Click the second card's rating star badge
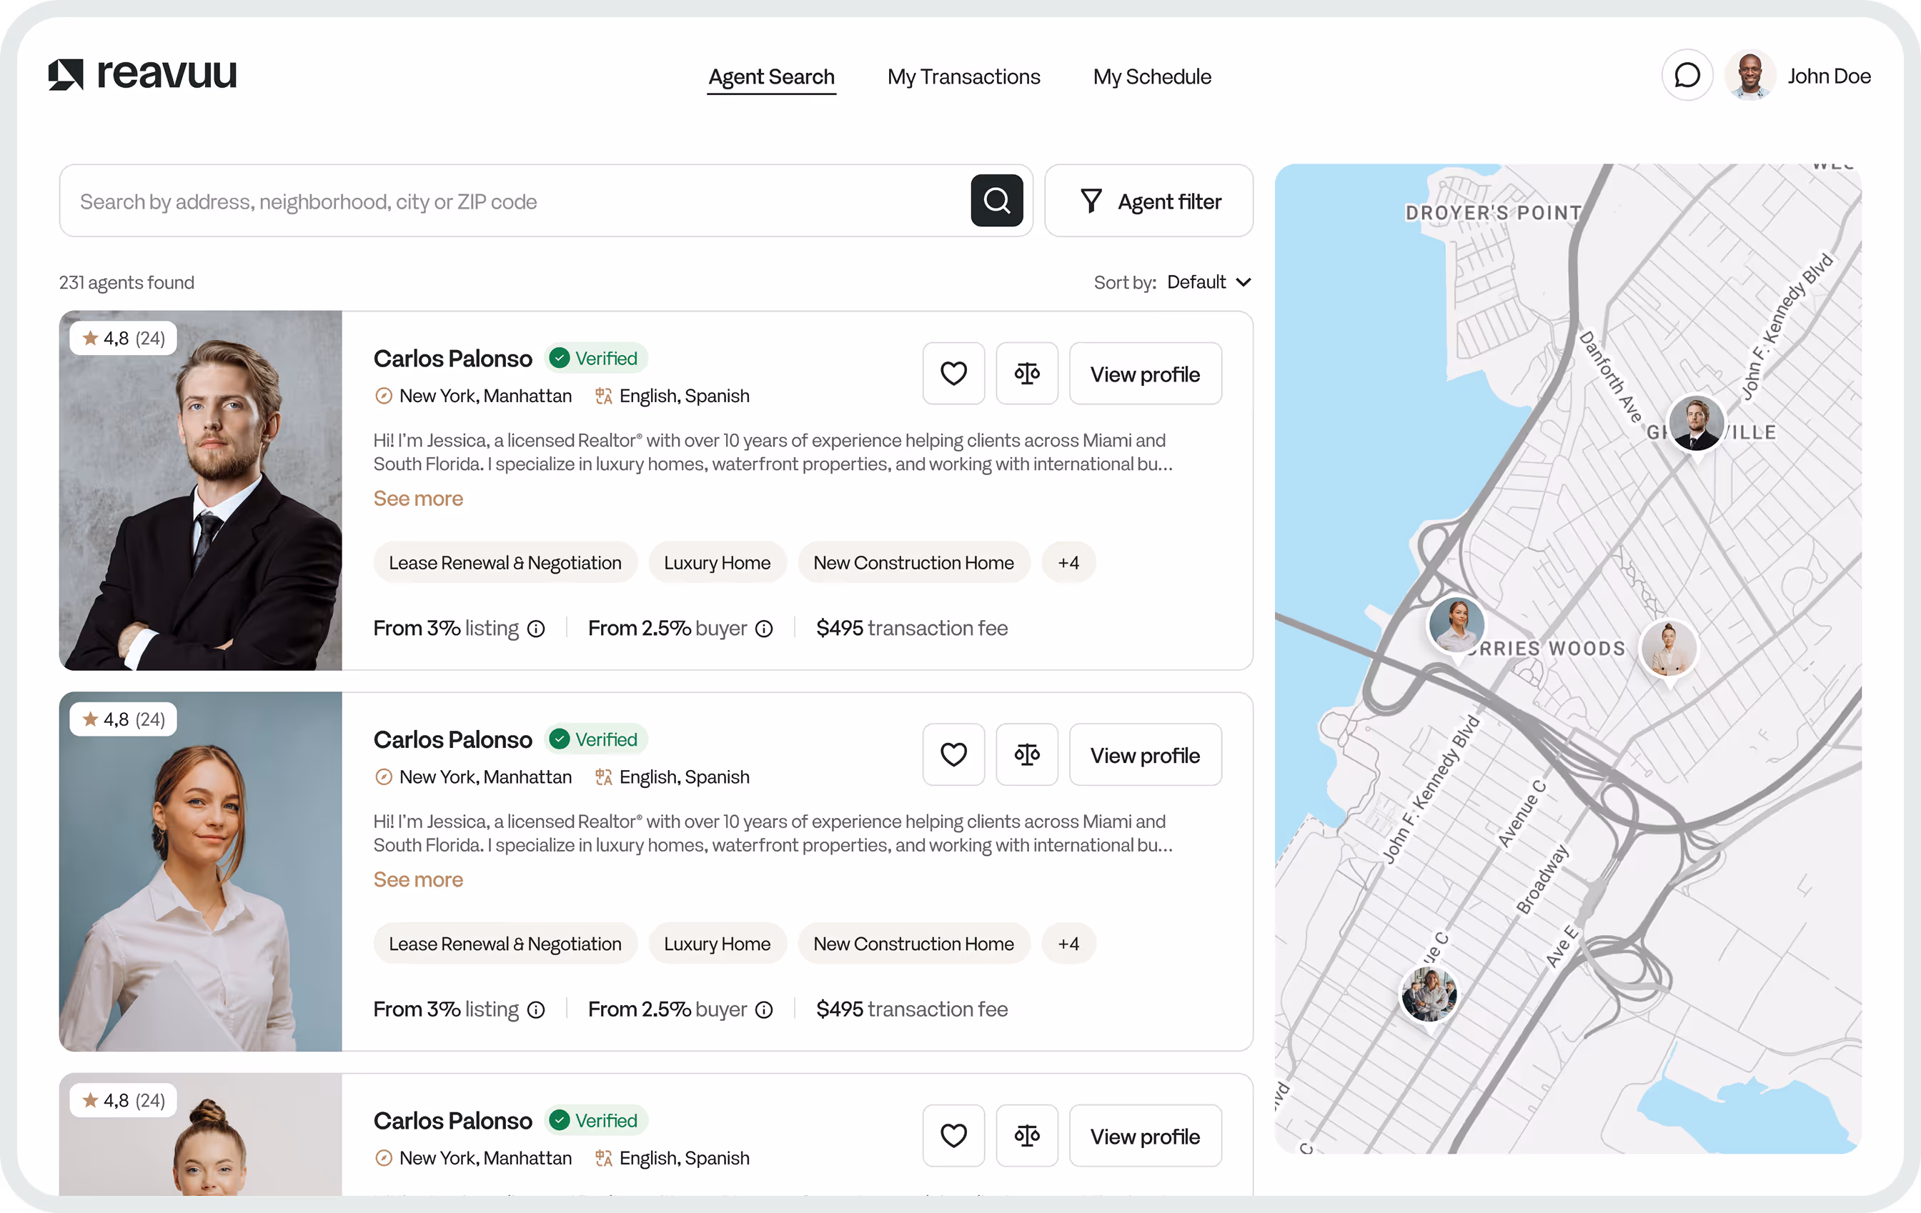Screen dimensions: 1921x1213 124,719
